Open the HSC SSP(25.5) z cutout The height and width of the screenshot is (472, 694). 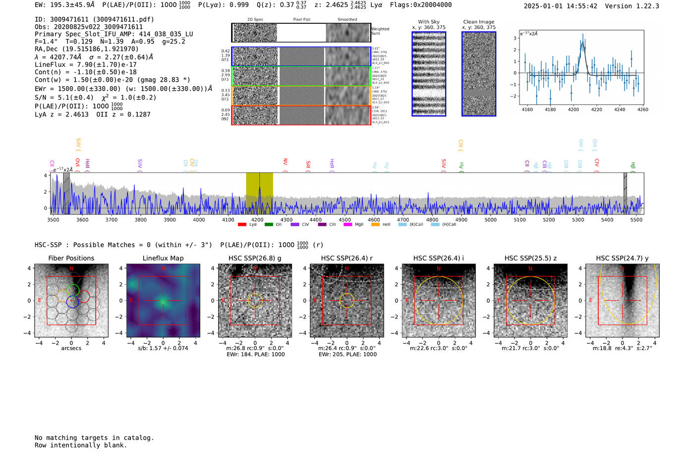tap(530, 301)
